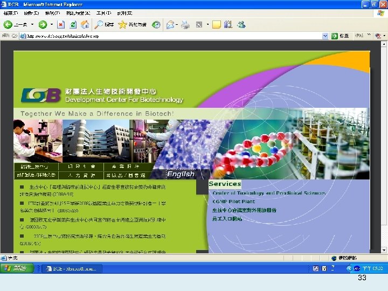Click the page icon beside the URL
This screenshot has height=291, width=388.
(23, 36)
